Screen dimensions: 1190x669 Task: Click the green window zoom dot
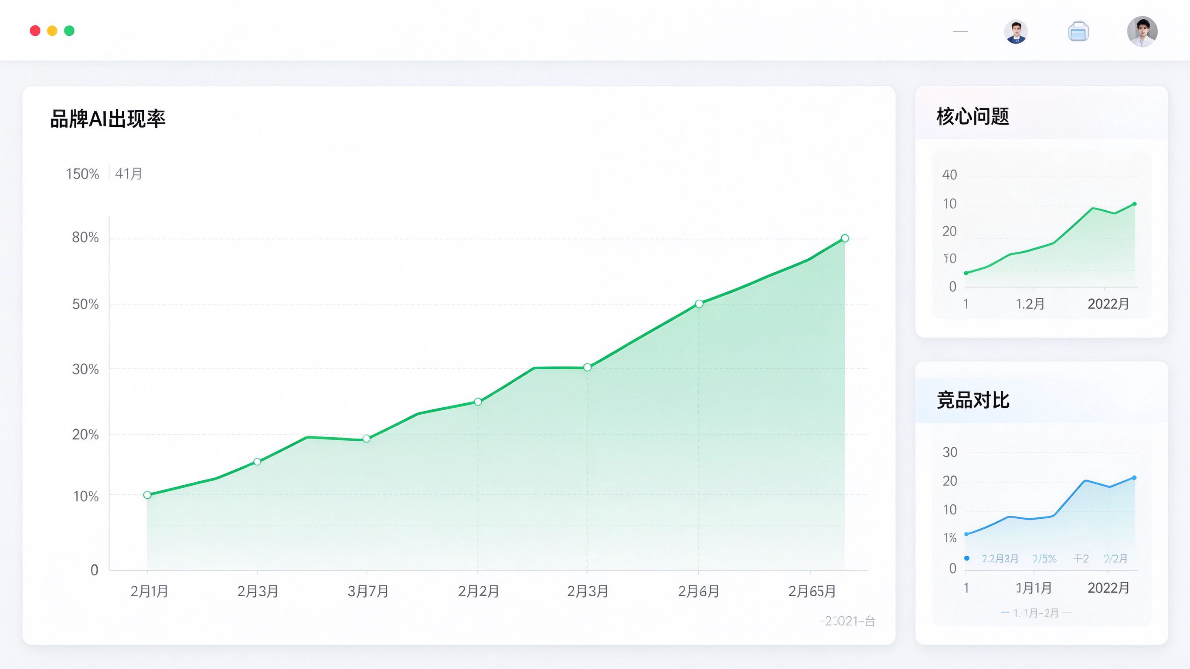[x=69, y=30]
